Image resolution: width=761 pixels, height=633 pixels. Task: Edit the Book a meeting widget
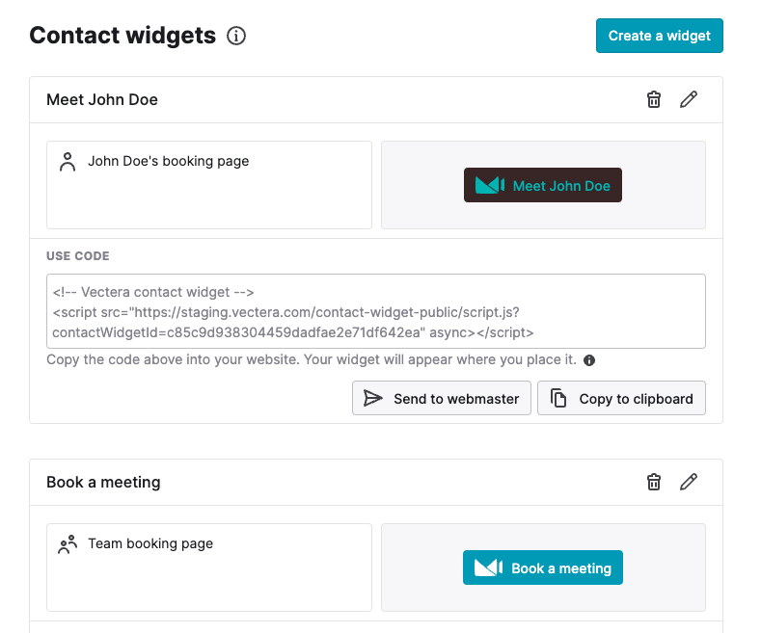(689, 482)
